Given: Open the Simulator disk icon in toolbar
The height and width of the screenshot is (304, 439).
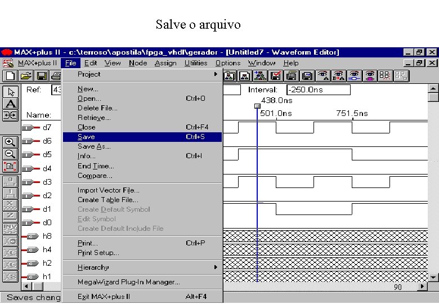Looking at the screenshot, I should click(x=307, y=76).
